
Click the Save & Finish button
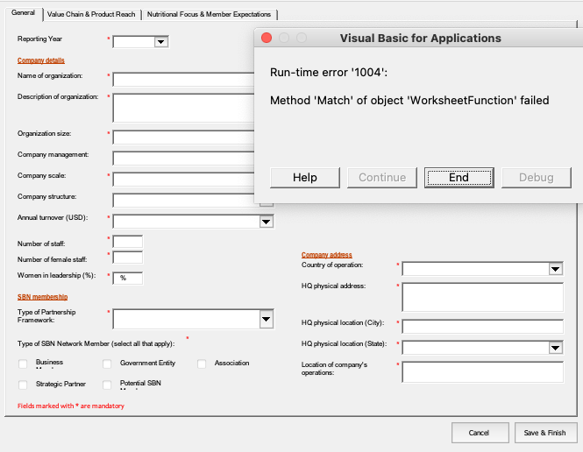pyautogui.click(x=545, y=433)
